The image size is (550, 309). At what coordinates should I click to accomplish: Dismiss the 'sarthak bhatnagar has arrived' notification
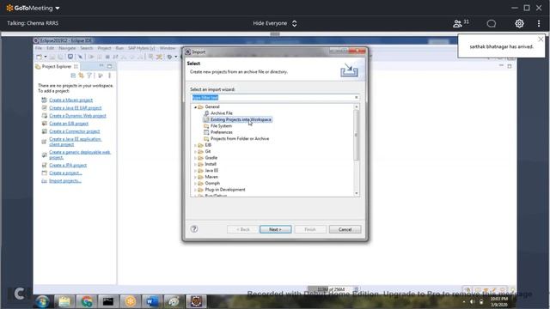click(x=541, y=39)
